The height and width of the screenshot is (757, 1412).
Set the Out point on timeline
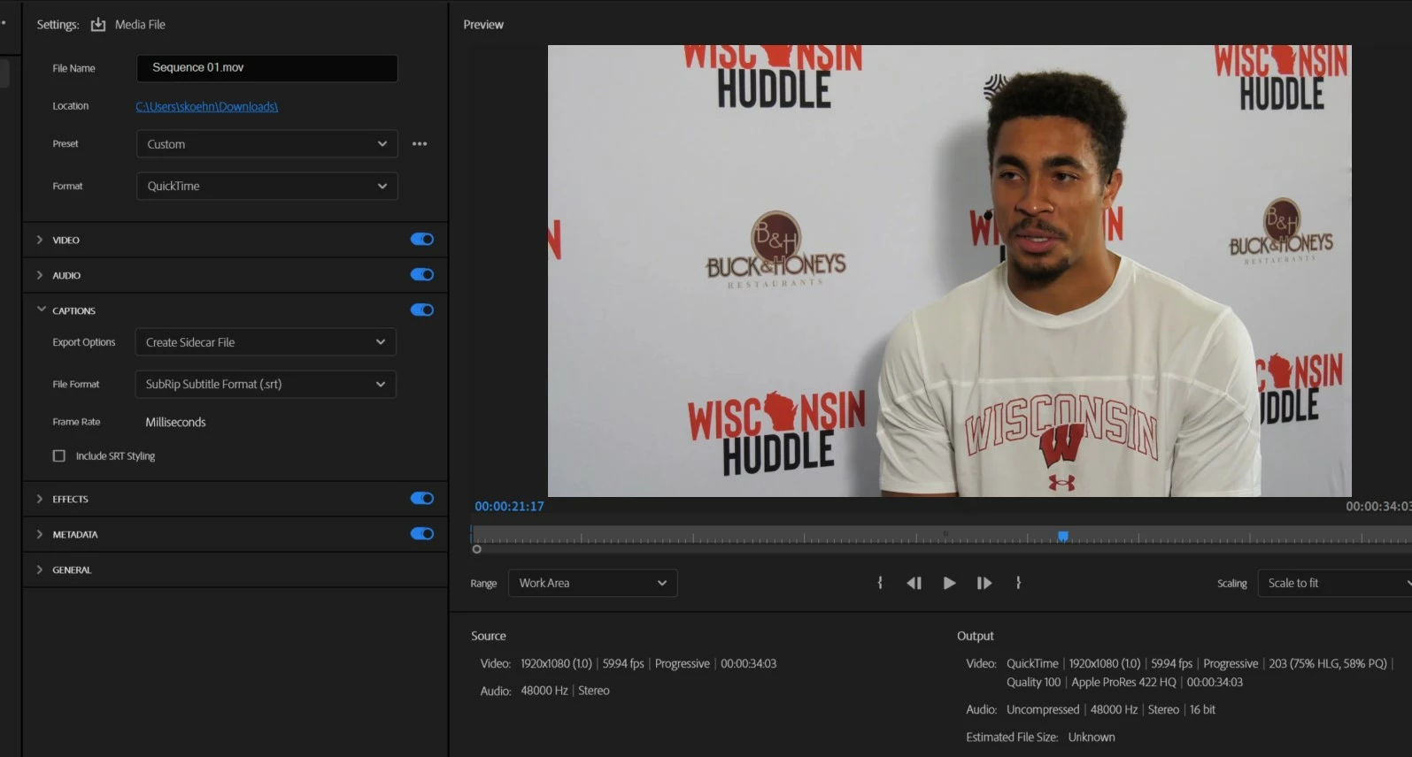[x=1018, y=583]
